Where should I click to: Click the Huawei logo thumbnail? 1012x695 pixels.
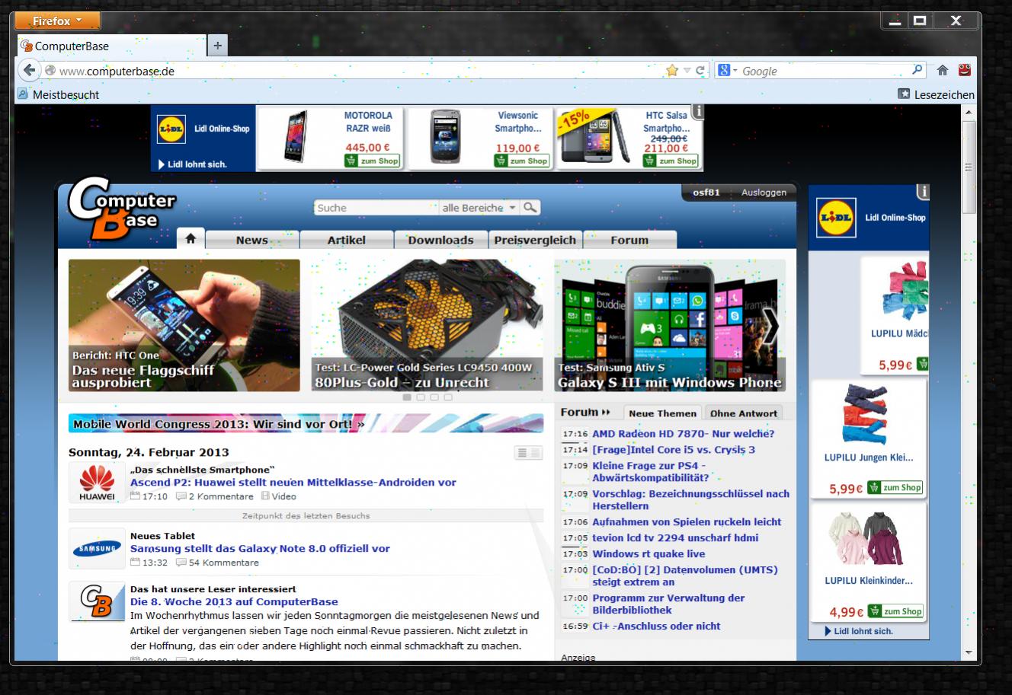click(97, 483)
